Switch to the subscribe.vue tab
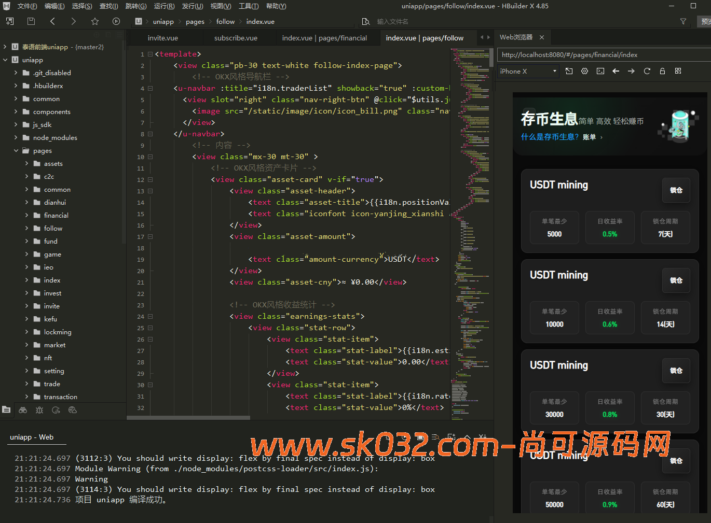The height and width of the screenshot is (523, 711). (x=236, y=37)
